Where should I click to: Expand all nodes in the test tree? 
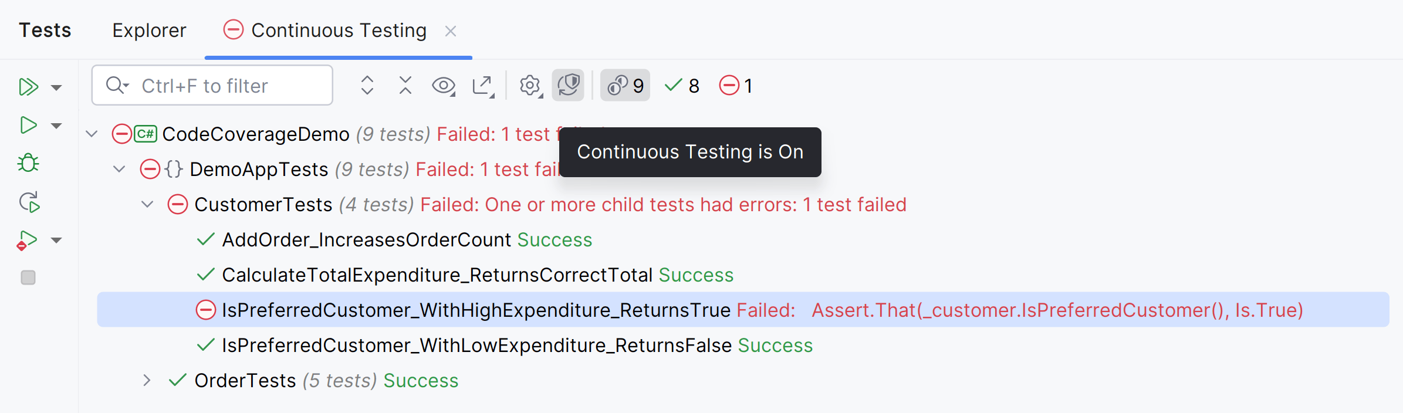(x=367, y=86)
